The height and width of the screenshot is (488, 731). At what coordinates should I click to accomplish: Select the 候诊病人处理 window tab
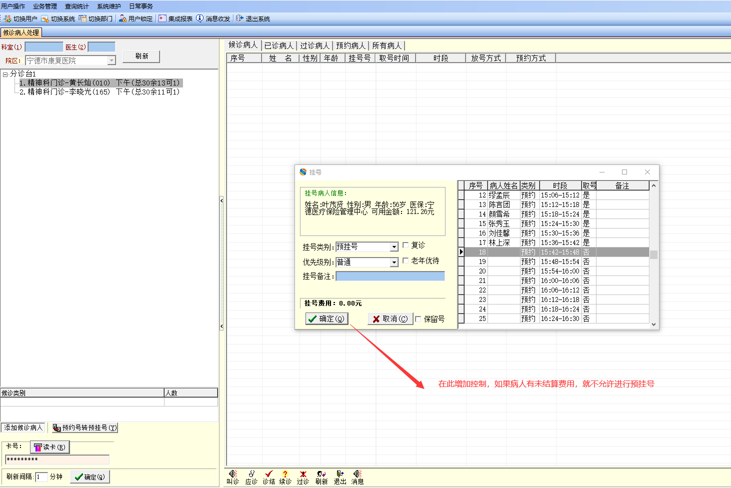click(21, 32)
